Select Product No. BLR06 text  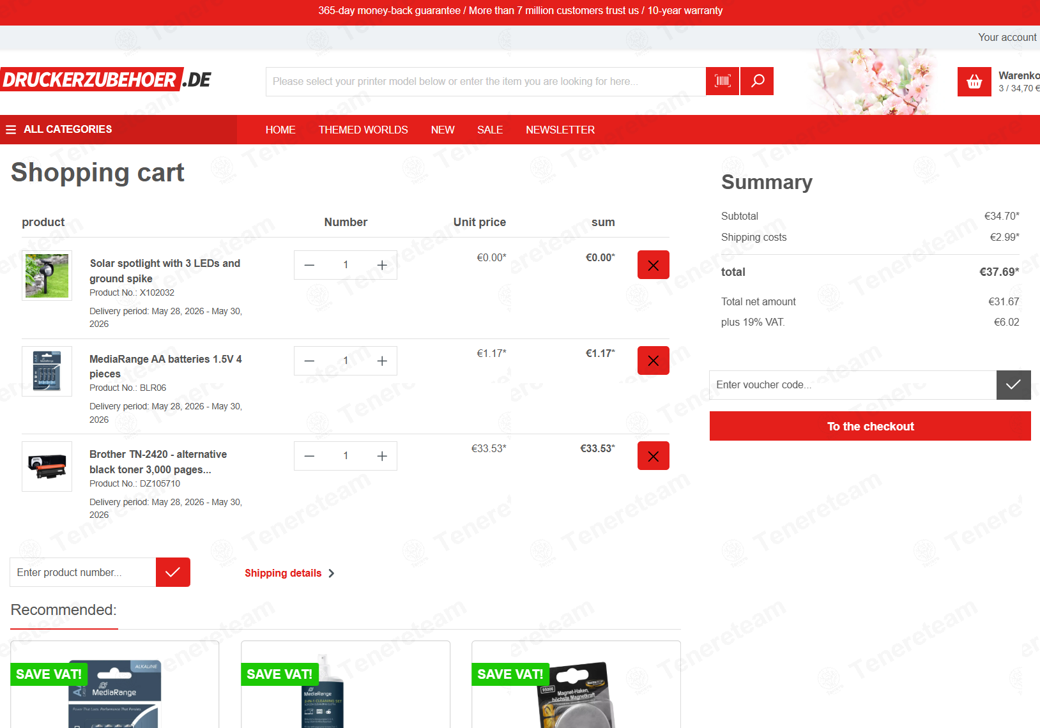[x=128, y=388]
